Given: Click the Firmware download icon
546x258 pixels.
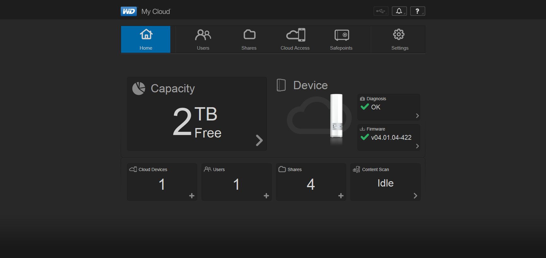Looking at the screenshot, I should click(x=362, y=129).
